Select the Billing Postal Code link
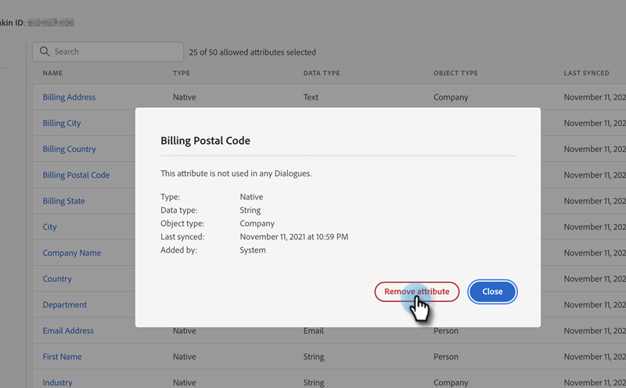Viewport: 626px width, 388px height. (76, 175)
